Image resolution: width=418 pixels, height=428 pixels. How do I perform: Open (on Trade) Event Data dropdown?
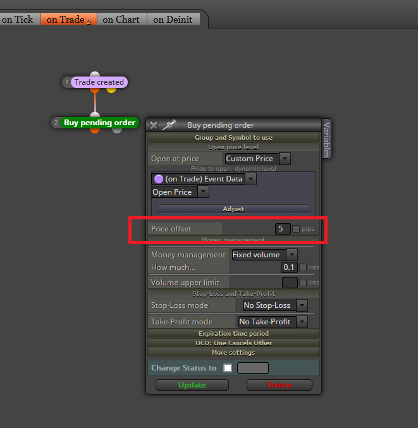tap(204, 179)
